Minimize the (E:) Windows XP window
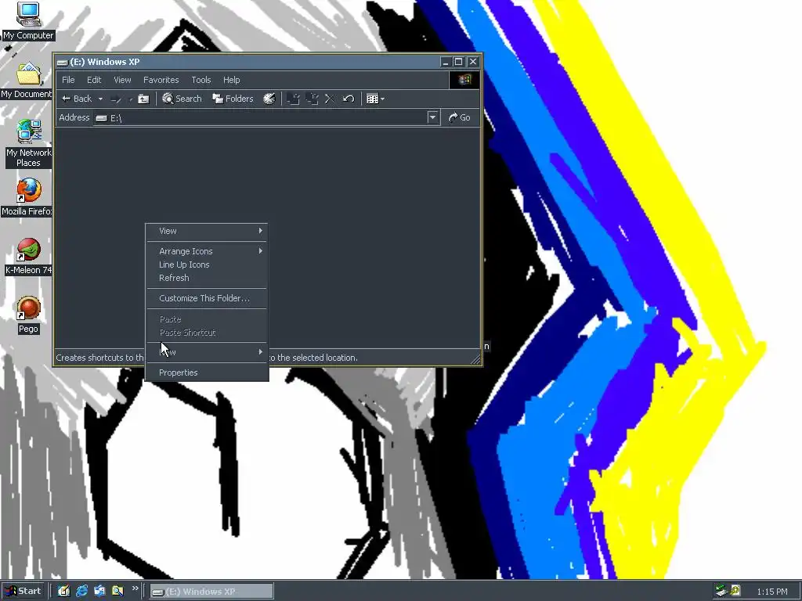The height and width of the screenshot is (601, 802). (x=445, y=62)
